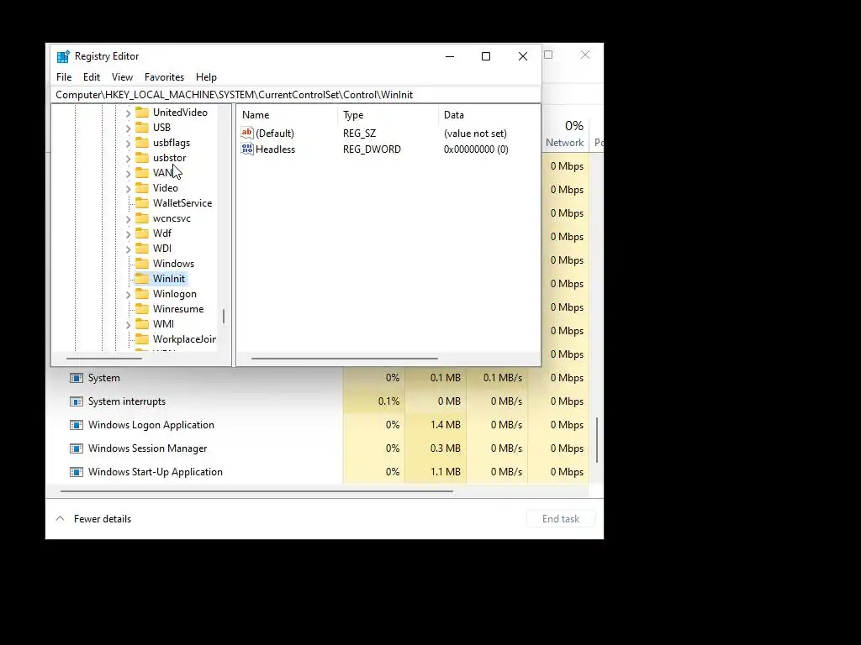
Task: Select the Headless value name
Action: 275,149
